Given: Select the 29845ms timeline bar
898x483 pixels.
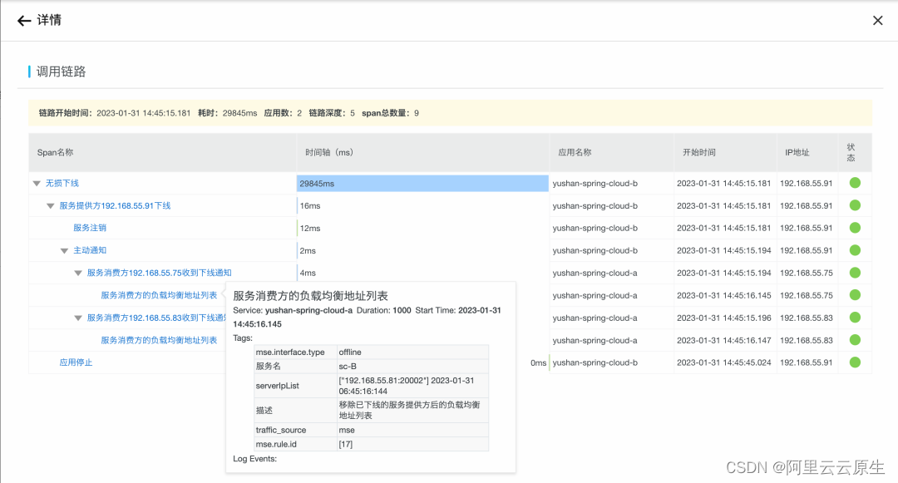Looking at the screenshot, I should 422,183.
